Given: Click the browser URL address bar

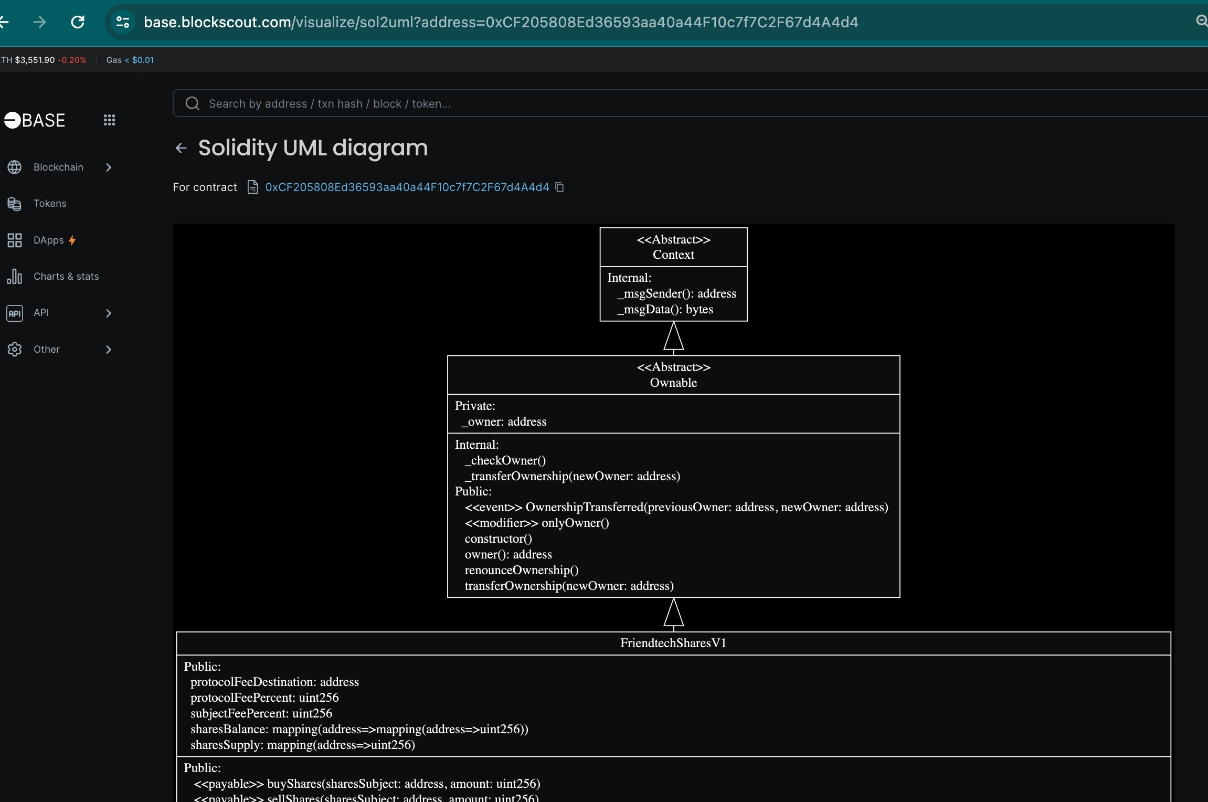Looking at the screenshot, I should point(501,22).
